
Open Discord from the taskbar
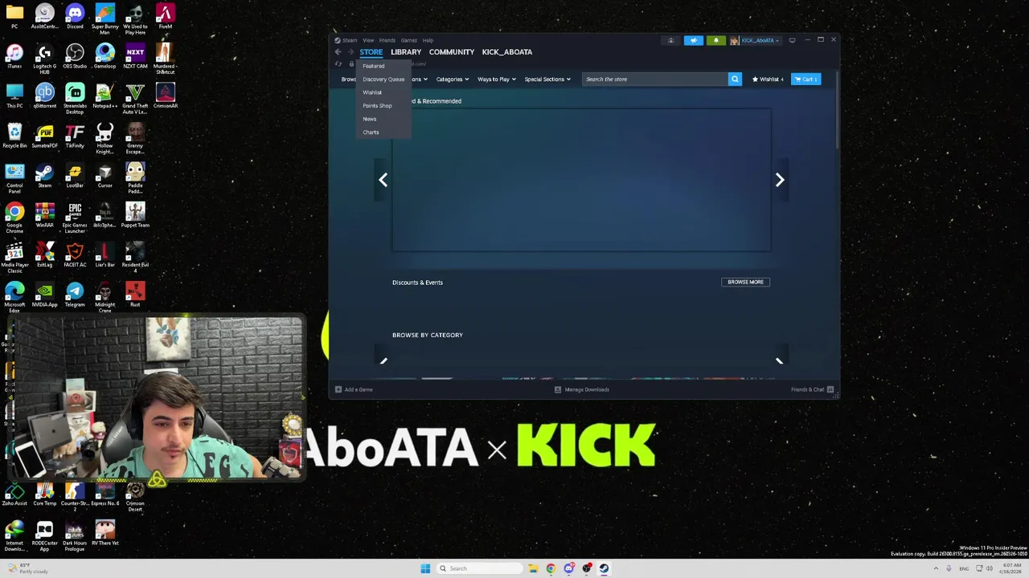568,568
